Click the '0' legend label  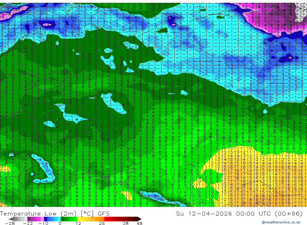60,223
